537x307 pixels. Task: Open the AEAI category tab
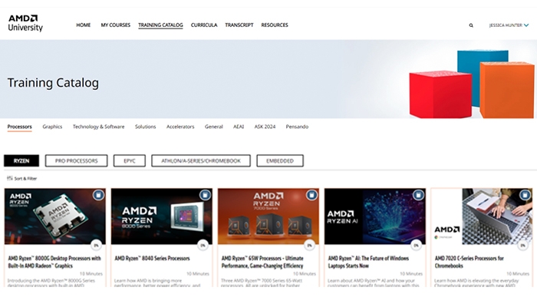tap(239, 127)
